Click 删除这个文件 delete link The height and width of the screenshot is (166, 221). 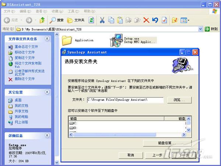25,79
